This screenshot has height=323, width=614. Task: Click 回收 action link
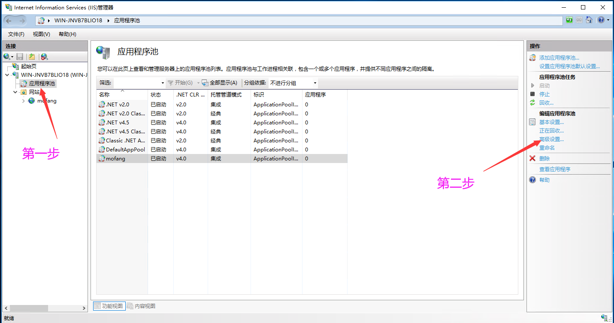pyautogui.click(x=546, y=103)
